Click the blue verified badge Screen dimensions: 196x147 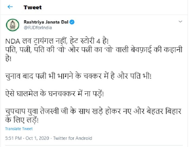(x=72, y=22)
